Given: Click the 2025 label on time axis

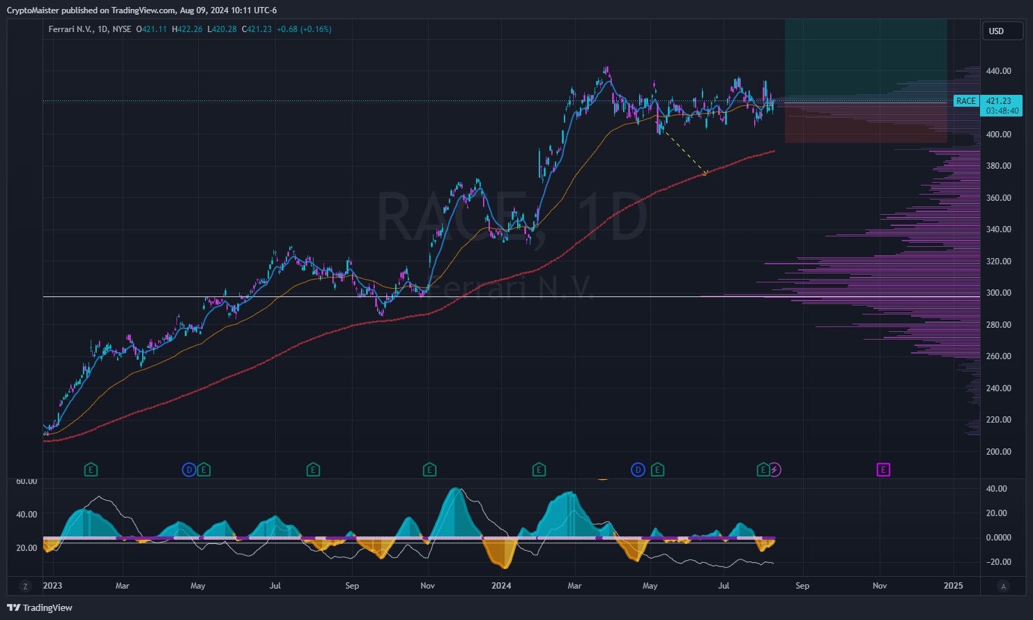Looking at the screenshot, I should [x=954, y=586].
